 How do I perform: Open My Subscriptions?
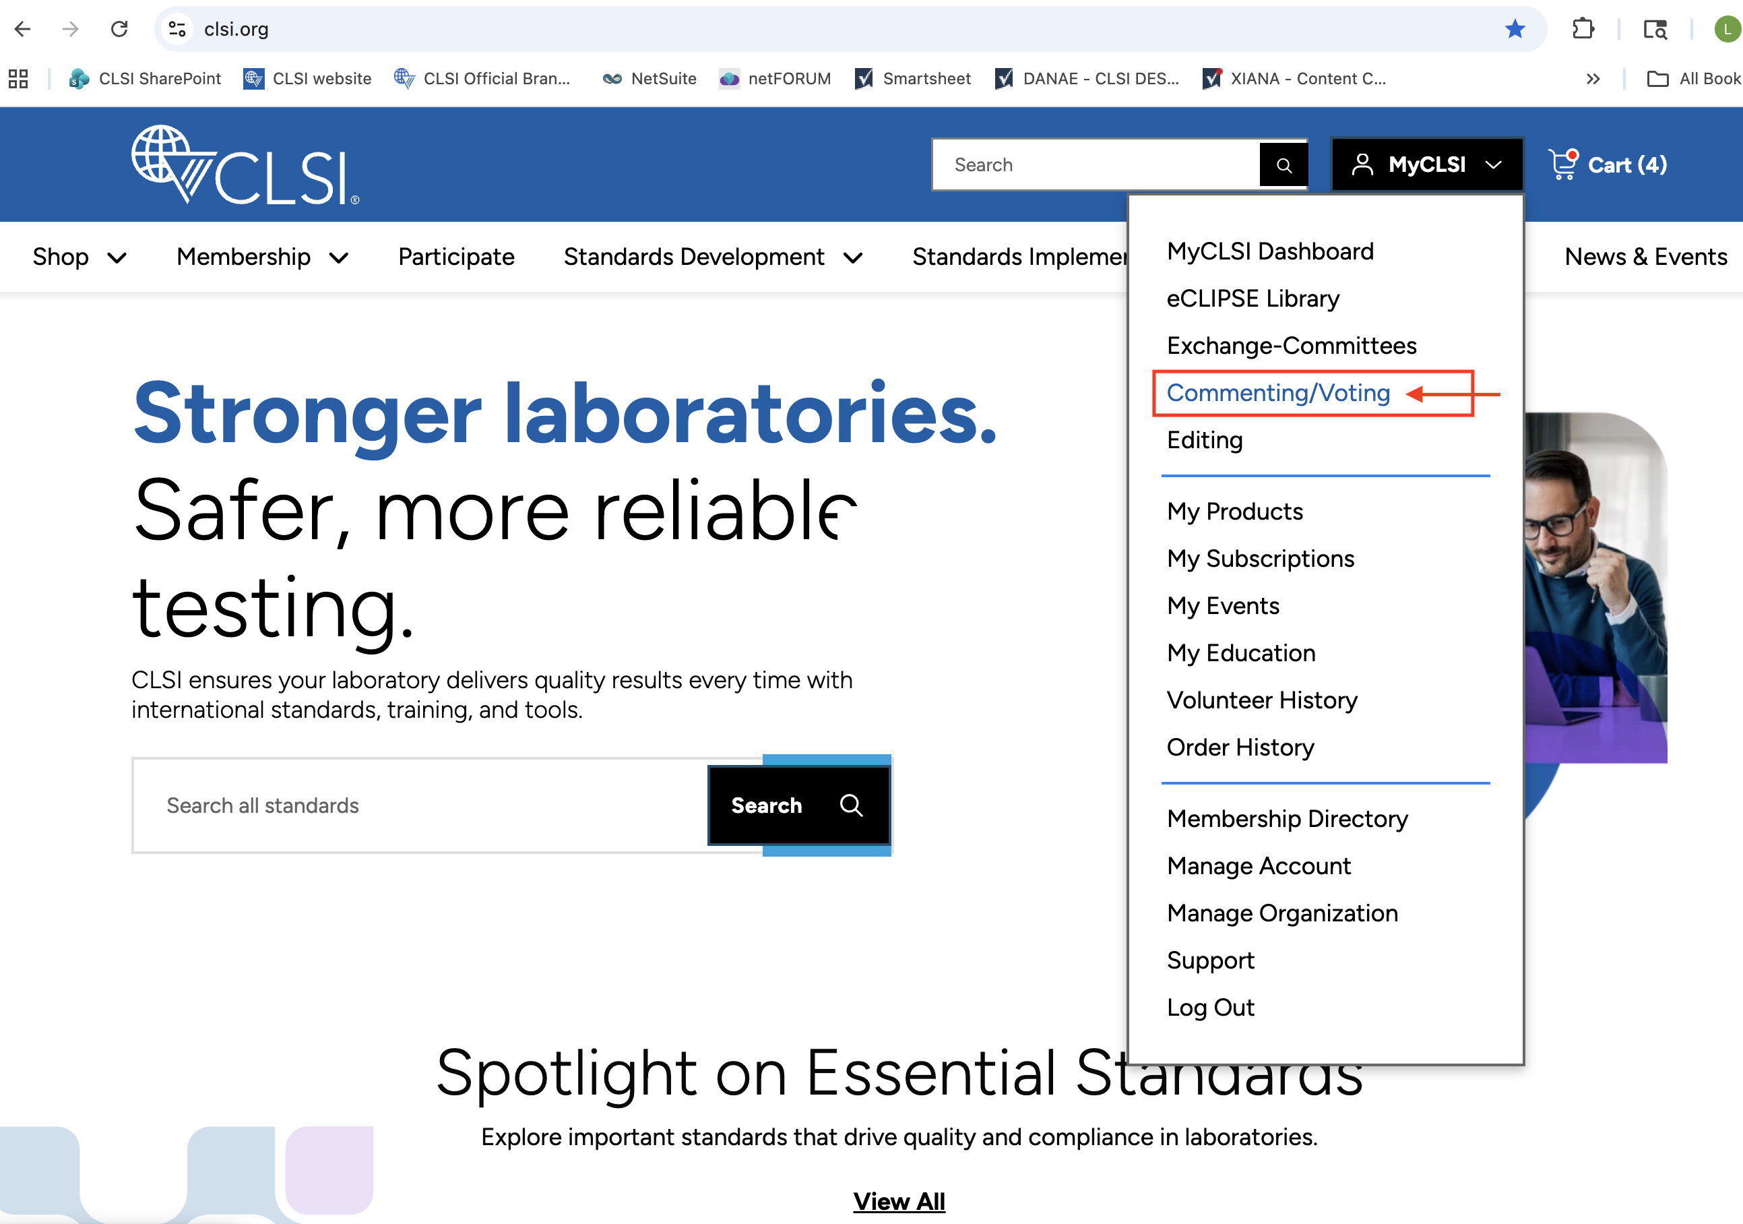pyautogui.click(x=1260, y=558)
